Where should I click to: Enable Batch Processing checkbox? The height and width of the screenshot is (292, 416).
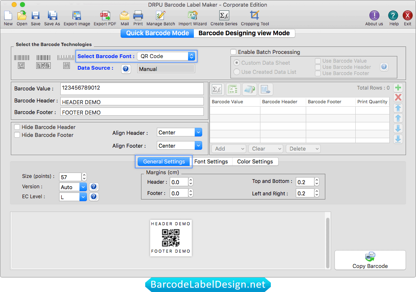click(233, 52)
